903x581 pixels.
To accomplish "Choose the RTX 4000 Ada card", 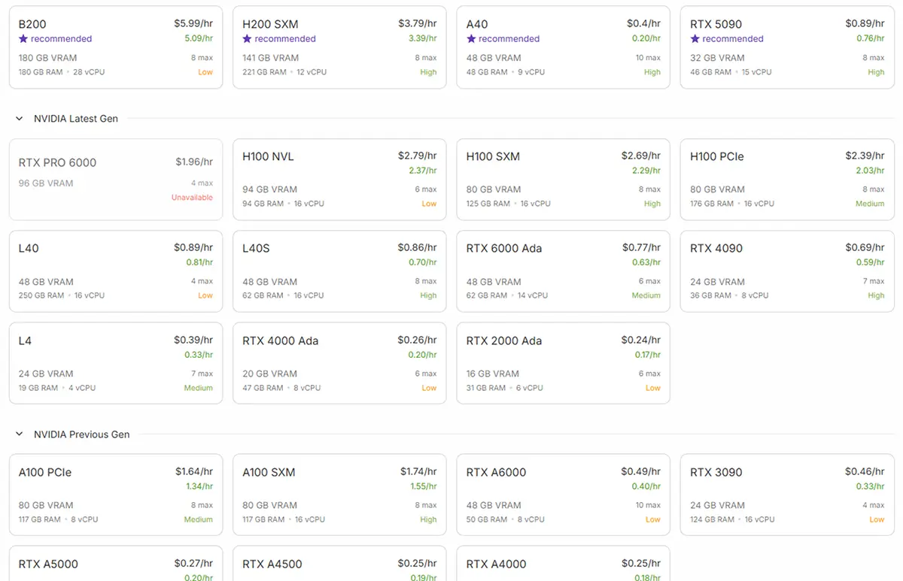I will (x=339, y=363).
